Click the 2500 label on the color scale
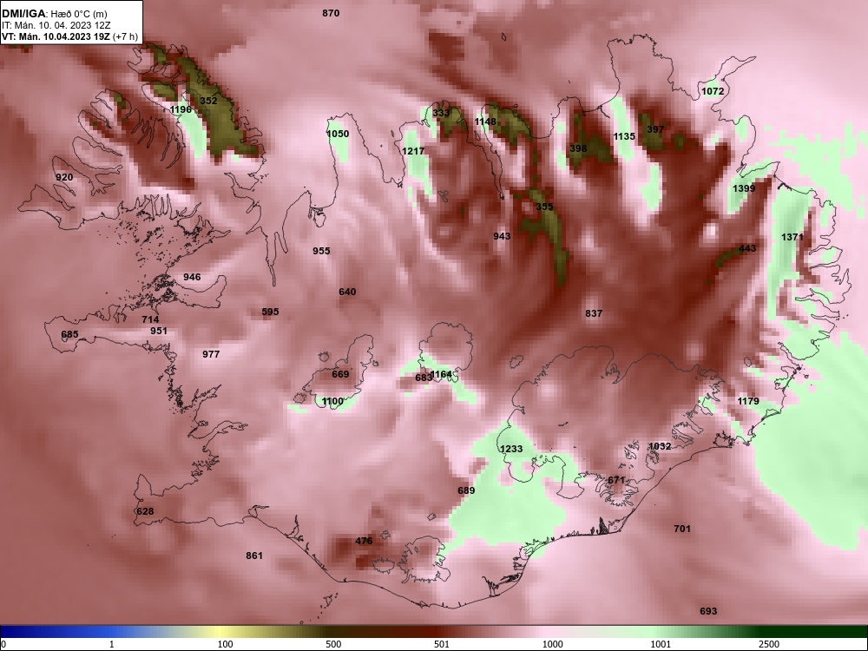This screenshot has height=651, width=868. (x=769, y=644)
